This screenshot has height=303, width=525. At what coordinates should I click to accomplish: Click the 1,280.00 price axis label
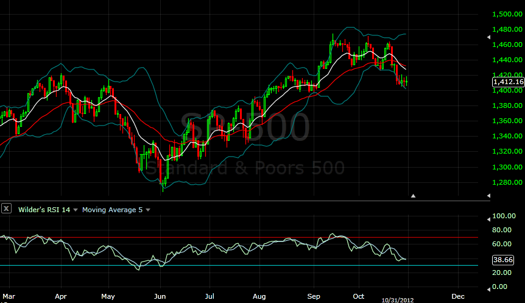507,182
